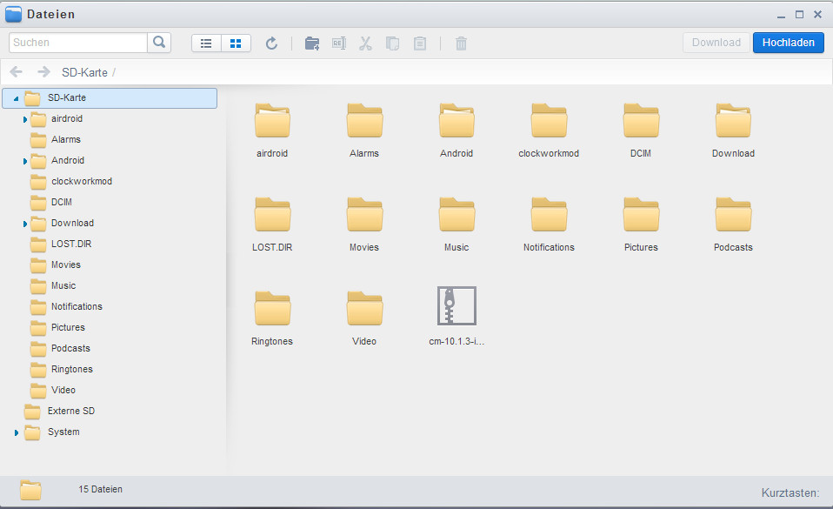
Task: Select System in the folder tree
Action: tap(63, 432)
